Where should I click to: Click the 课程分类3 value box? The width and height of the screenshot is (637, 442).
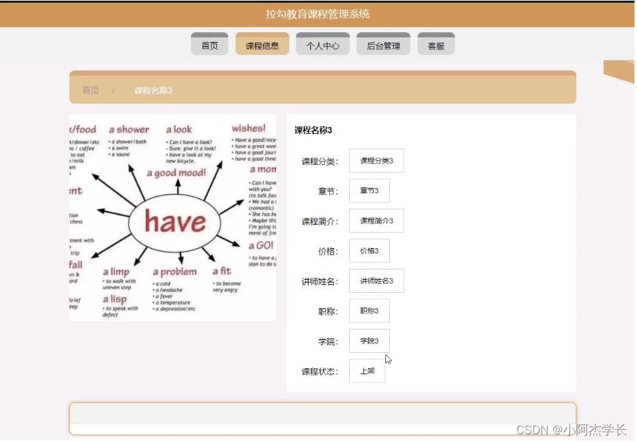point(377,161)
